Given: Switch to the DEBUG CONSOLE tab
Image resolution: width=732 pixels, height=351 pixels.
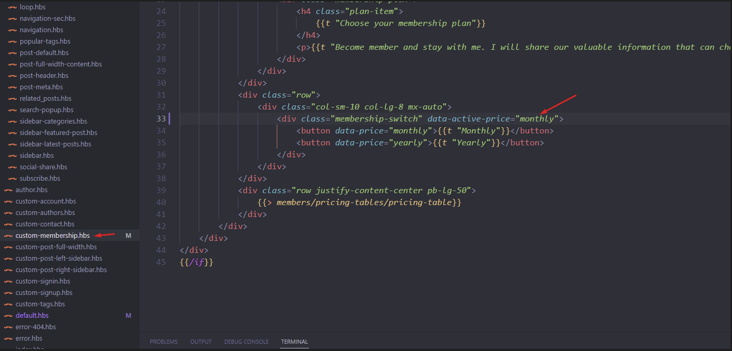Looking at the screenshot, I should (x=247, y=342).
